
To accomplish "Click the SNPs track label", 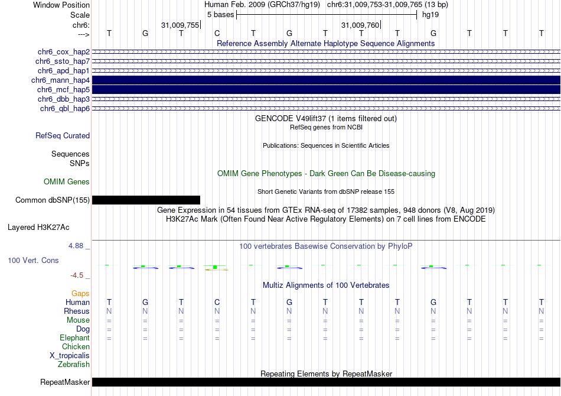I will 80,163.
